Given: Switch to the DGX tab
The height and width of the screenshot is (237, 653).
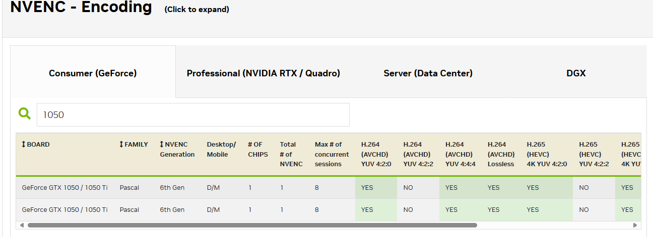Looking at the screenshot, I should (x=576, y=73).
